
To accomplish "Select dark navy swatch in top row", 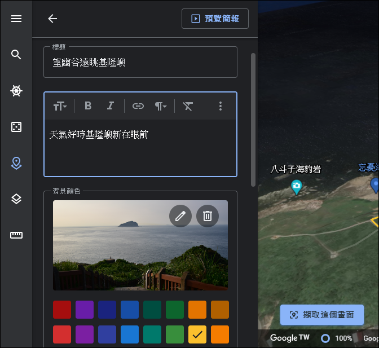I will point(107,310).
